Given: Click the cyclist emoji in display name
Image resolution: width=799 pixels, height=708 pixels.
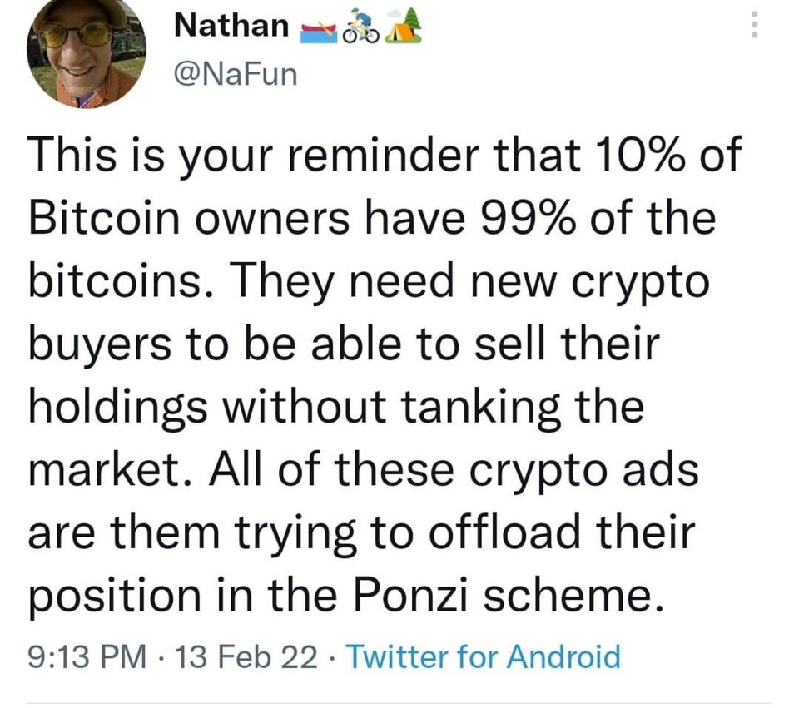Looking at the screenshot, I should pyautogui.click(x=360, y=26).
